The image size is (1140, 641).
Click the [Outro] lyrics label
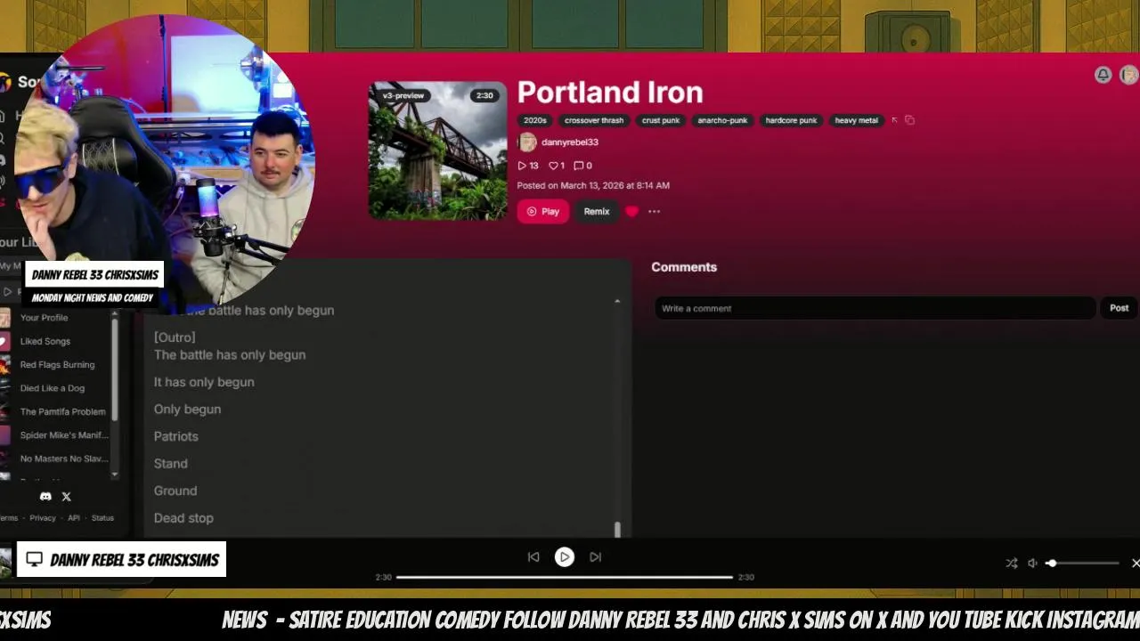click(x=175, y=337)
